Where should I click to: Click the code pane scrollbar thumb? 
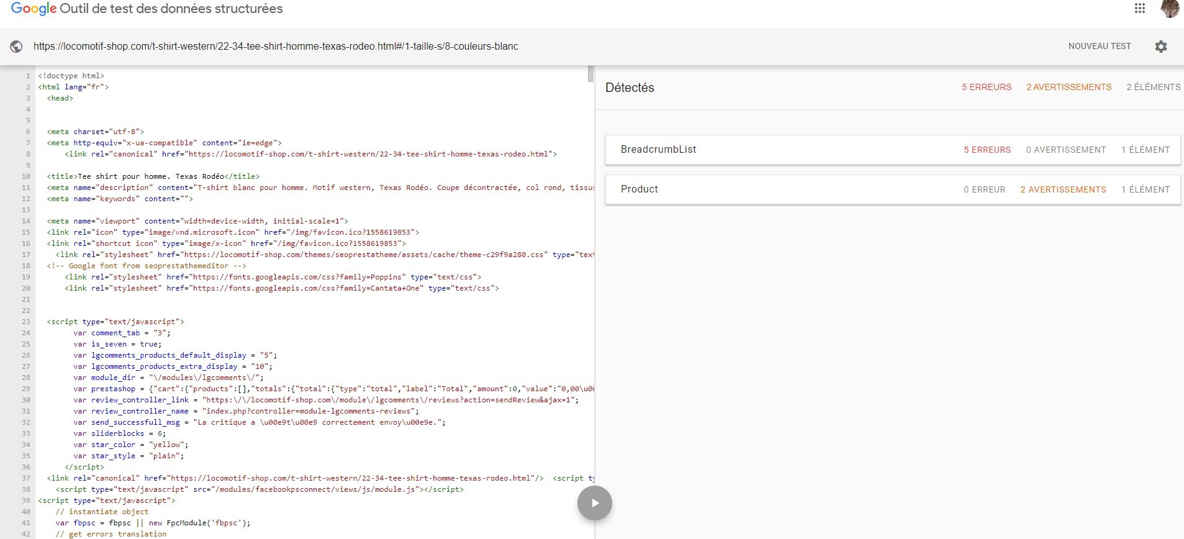[x=591, y=74]
